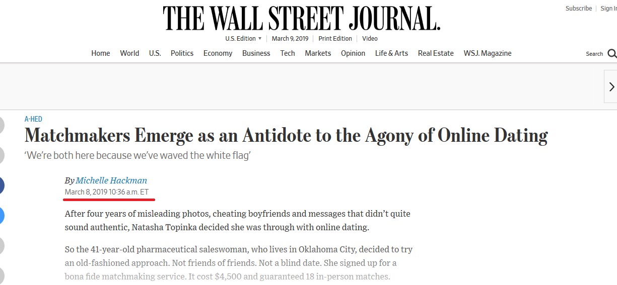Go to the Opinion section
The image size is (617, 285).
[x=353, y=53]
